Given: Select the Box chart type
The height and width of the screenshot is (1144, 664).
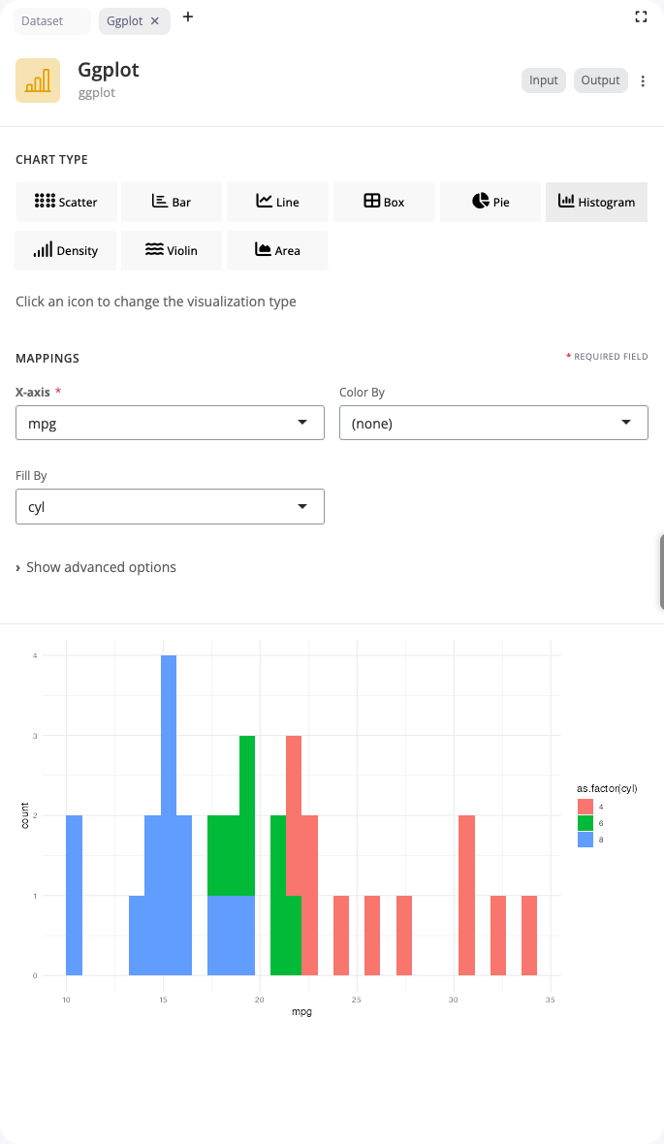Looking at the screenshot, I should point(384,202).
